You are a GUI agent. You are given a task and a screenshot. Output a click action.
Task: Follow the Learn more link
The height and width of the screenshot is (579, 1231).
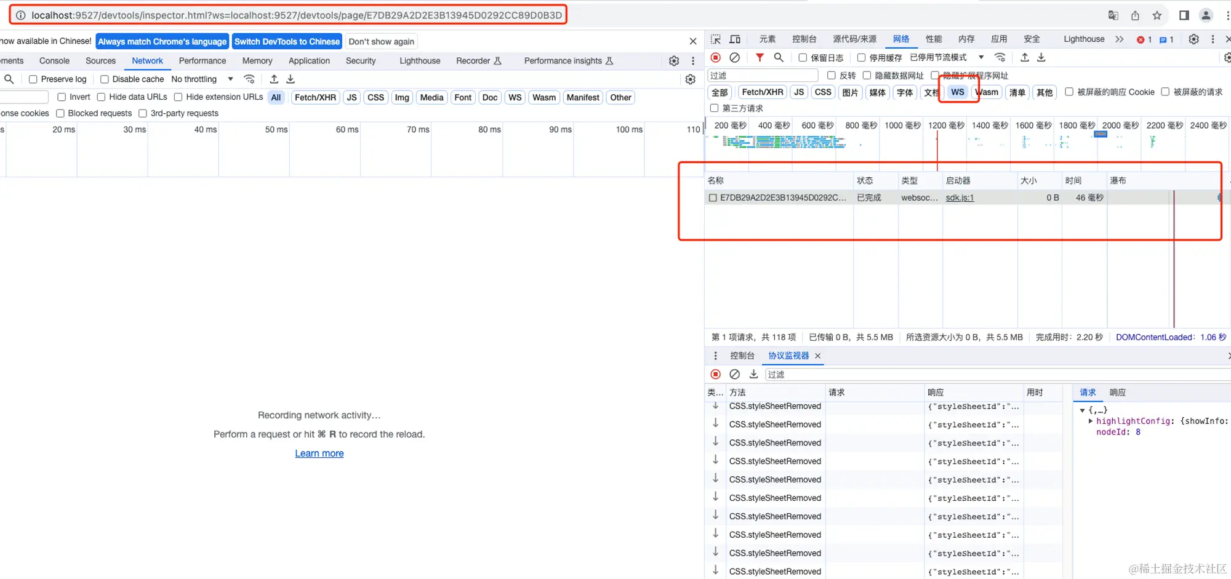pos(319,453)
